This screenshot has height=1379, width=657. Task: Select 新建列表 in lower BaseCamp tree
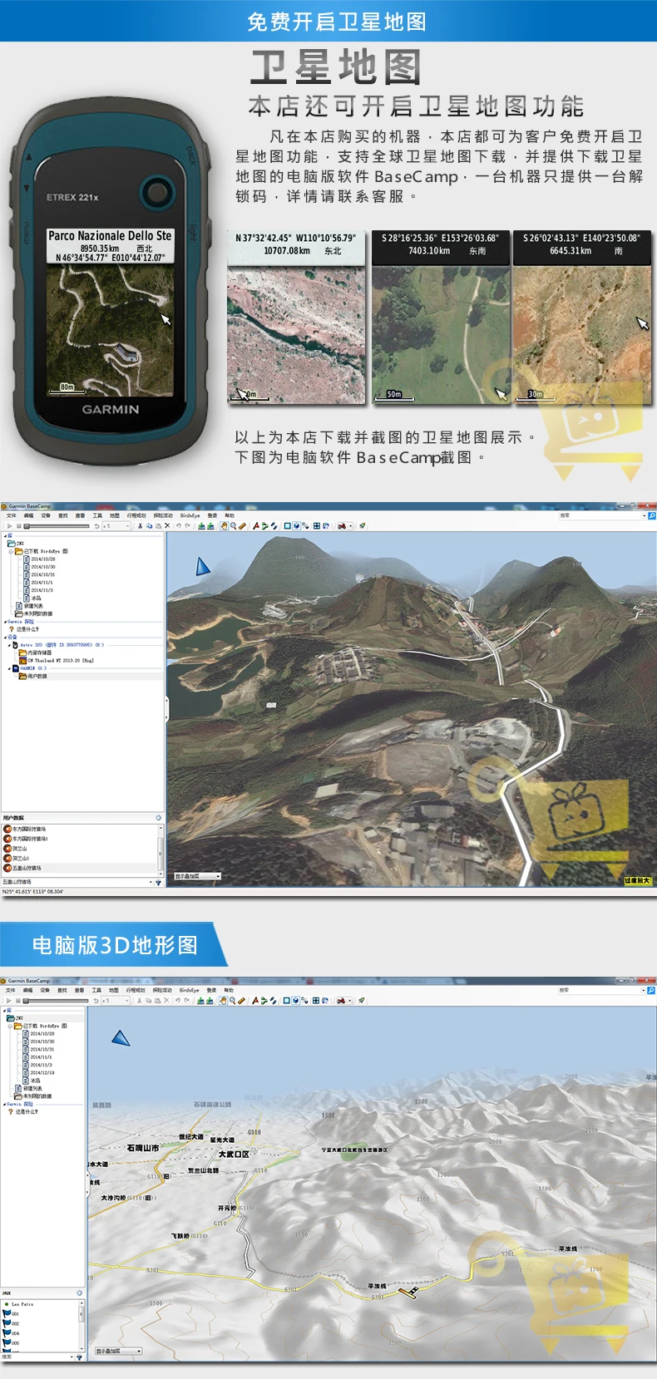pyautogui.click(x=29, y=1088)
